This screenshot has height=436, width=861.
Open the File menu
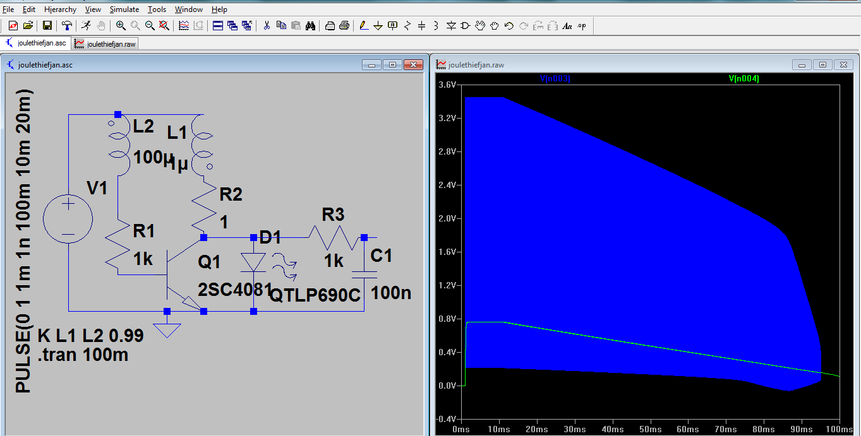9,9
